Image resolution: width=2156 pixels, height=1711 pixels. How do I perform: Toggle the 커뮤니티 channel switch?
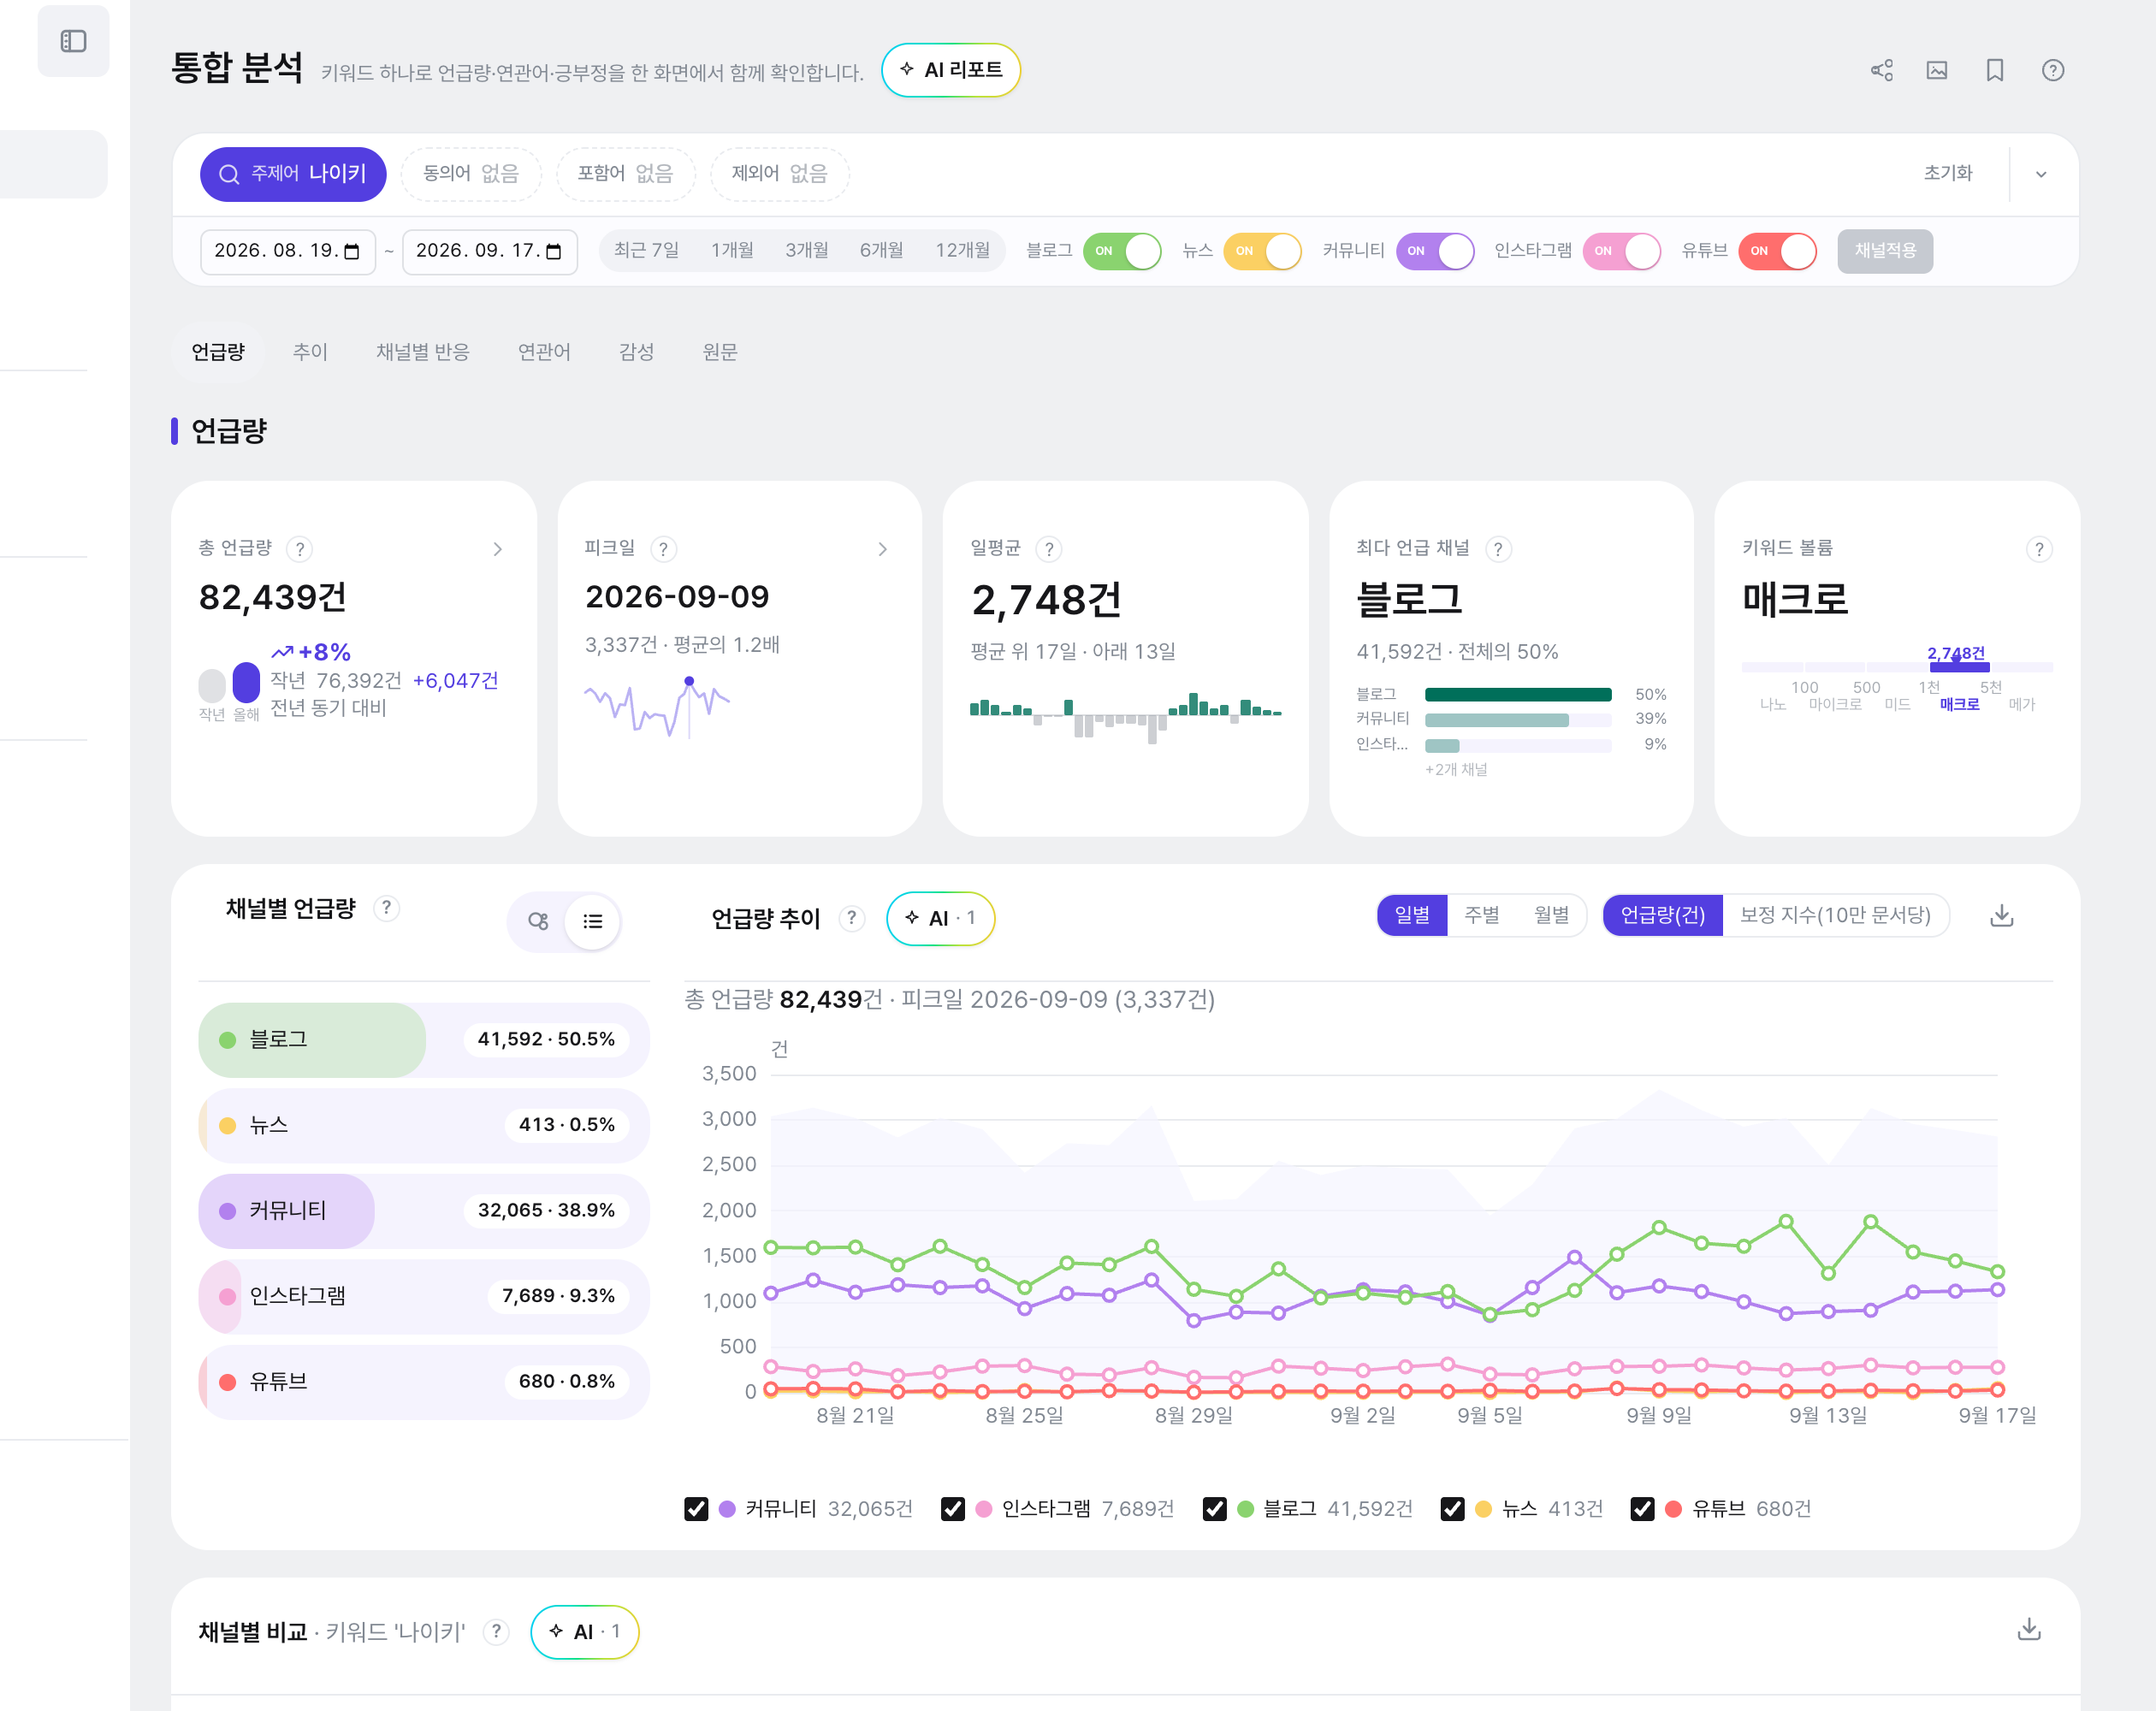1435,251
